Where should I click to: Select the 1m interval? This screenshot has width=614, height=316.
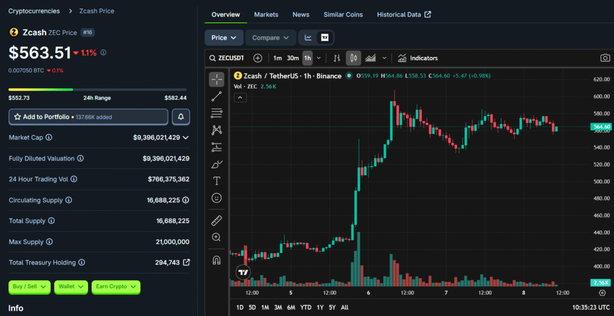277,58
